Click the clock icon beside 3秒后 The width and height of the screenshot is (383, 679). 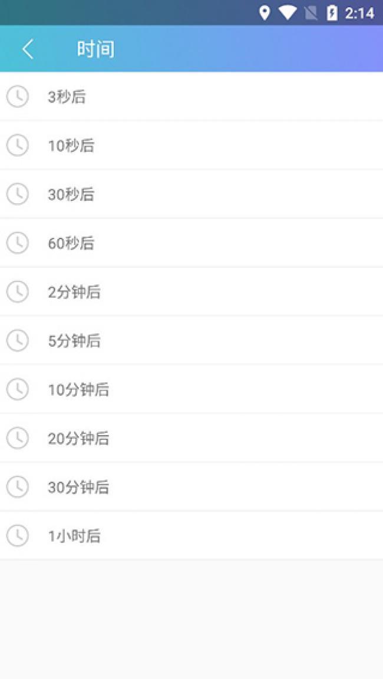pos(17,97)
